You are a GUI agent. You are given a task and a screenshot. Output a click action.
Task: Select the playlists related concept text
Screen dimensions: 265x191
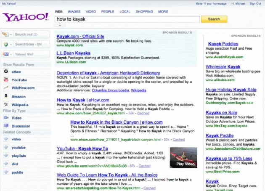tap(19, 156)
